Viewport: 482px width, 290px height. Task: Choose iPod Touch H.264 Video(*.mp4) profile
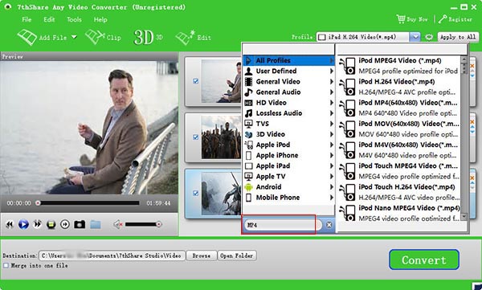399,192
